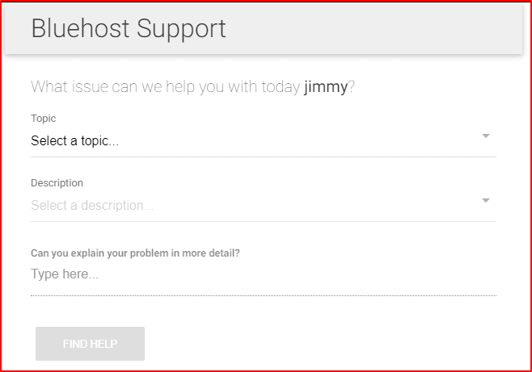
Task: Click the "Can you explain your problem" label
Action: click(x=135, y=253)
